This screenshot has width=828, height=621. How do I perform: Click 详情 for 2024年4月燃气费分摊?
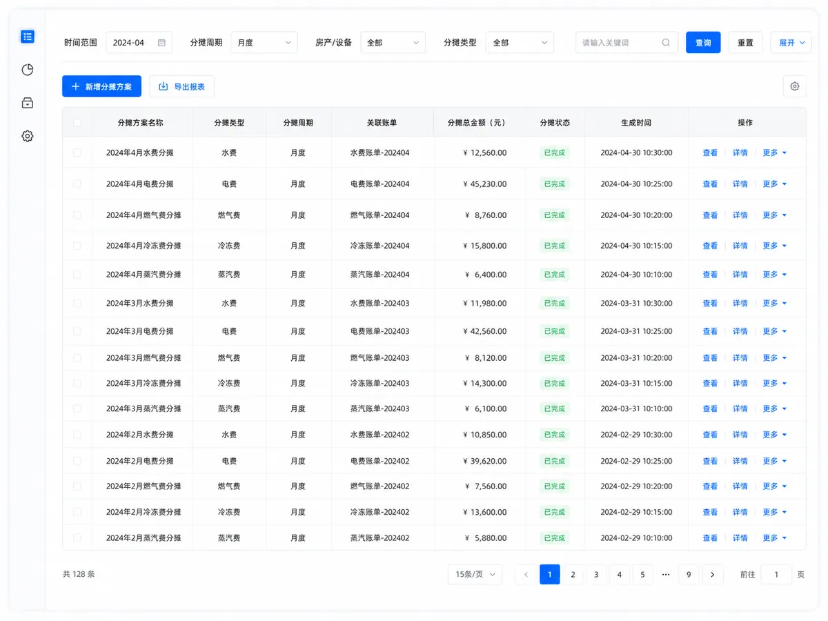740,215
